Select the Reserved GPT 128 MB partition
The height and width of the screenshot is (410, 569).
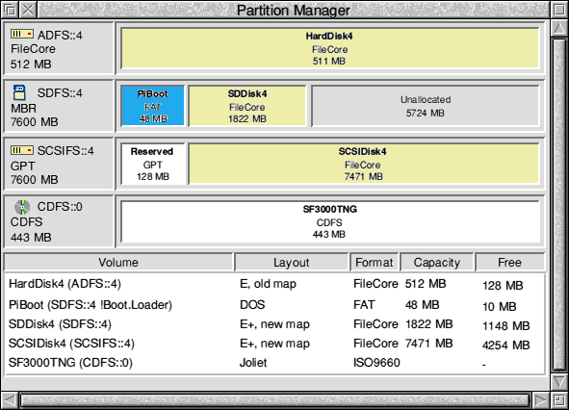tap(153, 164)
